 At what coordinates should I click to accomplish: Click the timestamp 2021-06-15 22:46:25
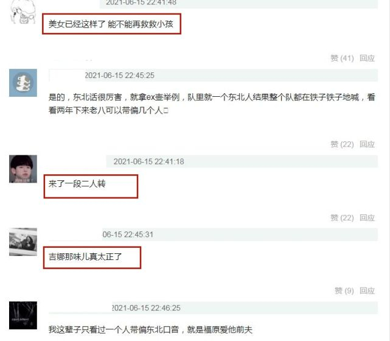pos(146,308)
